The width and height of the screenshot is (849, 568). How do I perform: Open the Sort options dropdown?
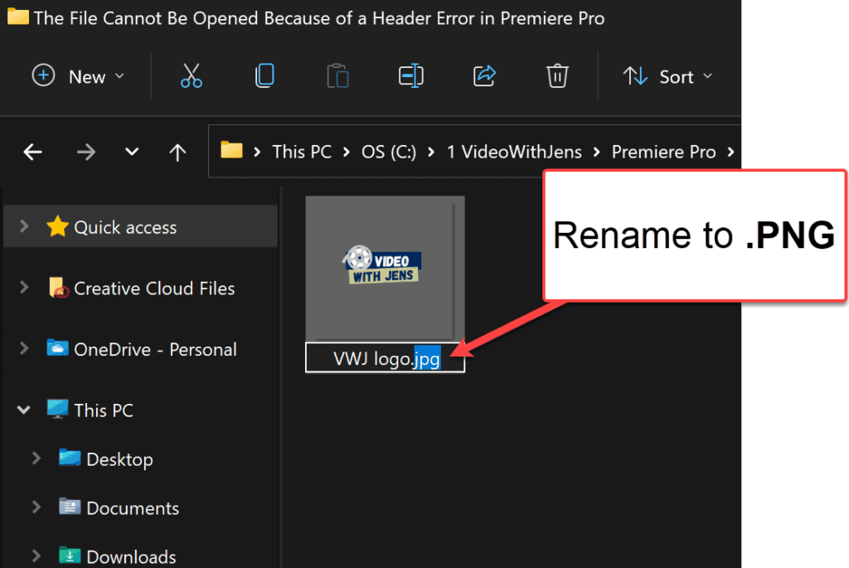point(667,76)
